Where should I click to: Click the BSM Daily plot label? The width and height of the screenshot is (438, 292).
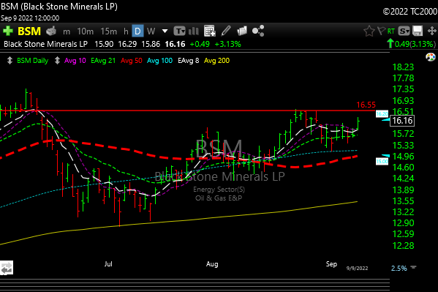click(33, 61)
